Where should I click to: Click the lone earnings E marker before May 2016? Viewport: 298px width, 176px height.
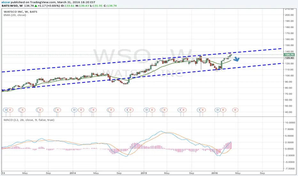pyautogui.click(x=235, y=110)
